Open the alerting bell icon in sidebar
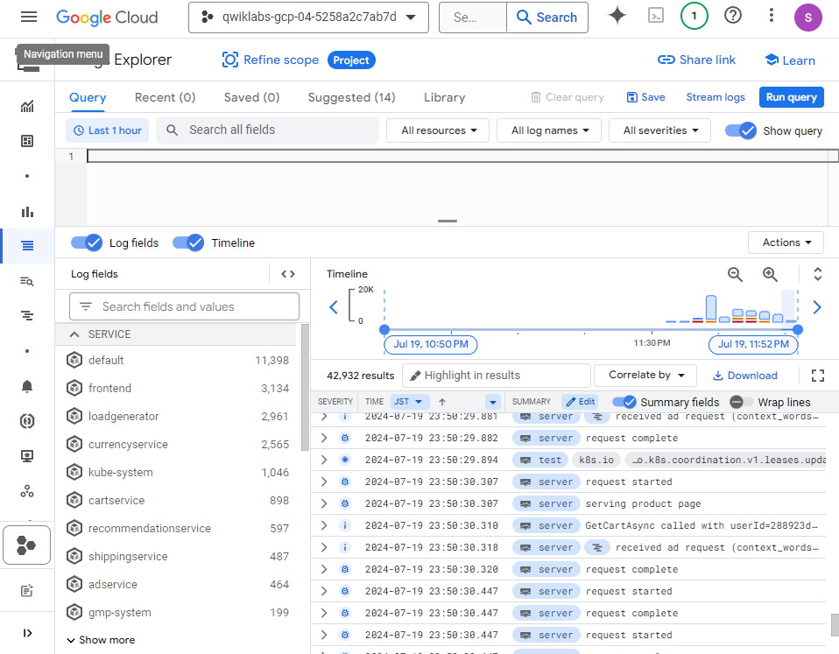 click(x=27, y=387)
